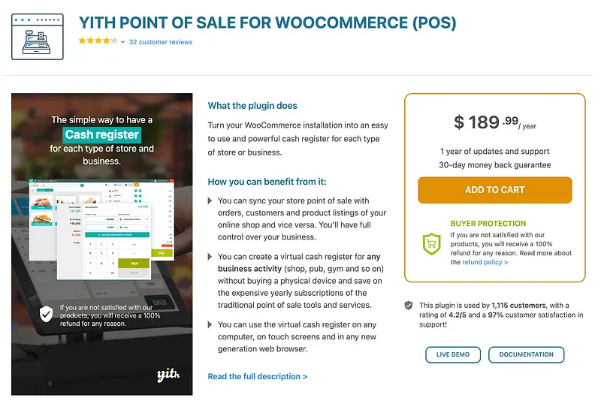Expand the third benefit bullet arrow

point(210,324)
